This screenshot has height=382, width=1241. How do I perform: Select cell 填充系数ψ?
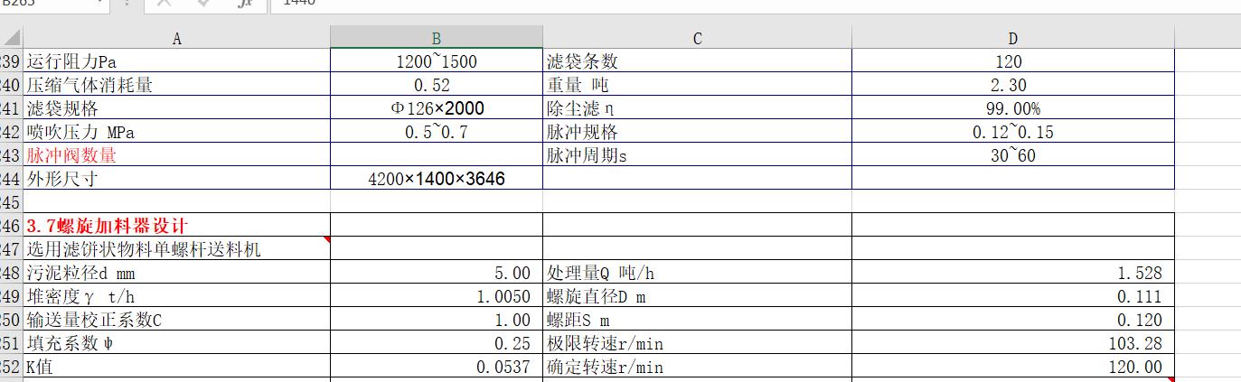(x=176, y=343)
